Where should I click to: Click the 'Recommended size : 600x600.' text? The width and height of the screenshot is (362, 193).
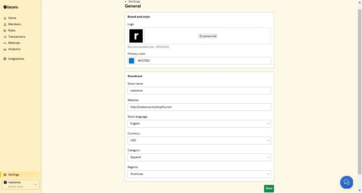point(148,47)
